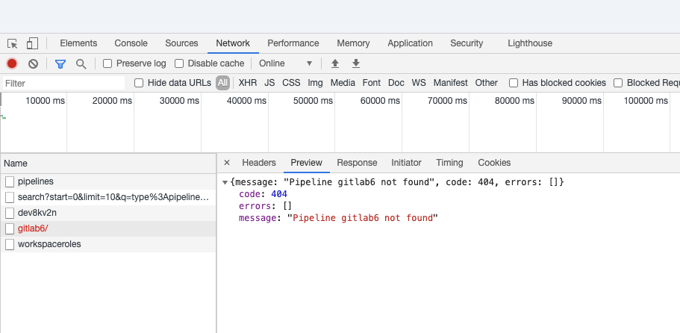Filter requests by CSS
The width and height of the screenshot is (680, 333).
tap(291, 83)
